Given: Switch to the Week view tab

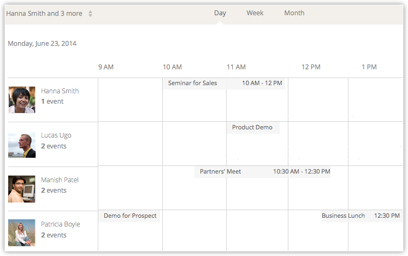Looking at the screenshot, I should click(x=255, y=13).
